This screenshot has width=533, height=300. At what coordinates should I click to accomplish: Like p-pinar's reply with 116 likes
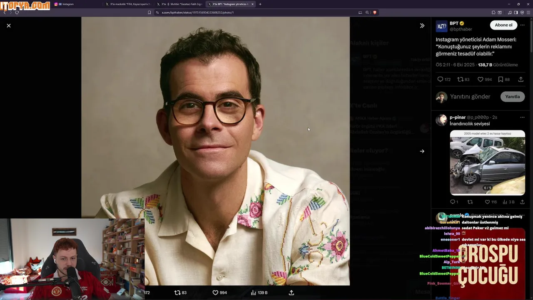[491, 202]
